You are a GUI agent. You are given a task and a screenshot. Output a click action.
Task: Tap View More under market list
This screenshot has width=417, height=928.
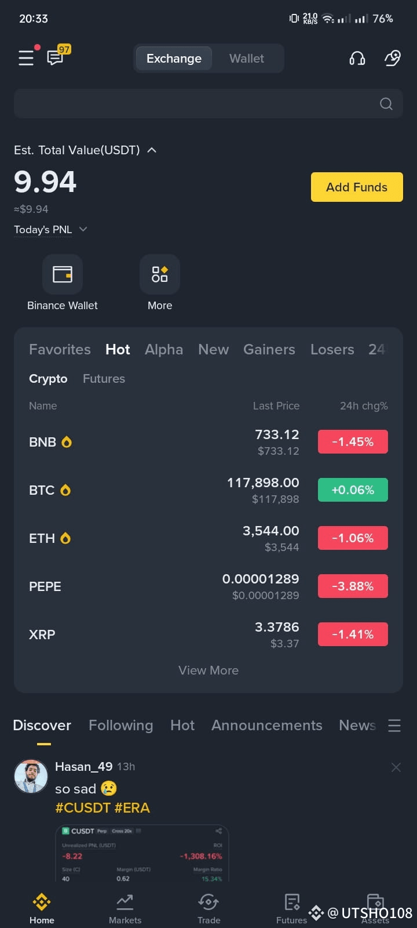pyautogui.click(x=209, y=670)
